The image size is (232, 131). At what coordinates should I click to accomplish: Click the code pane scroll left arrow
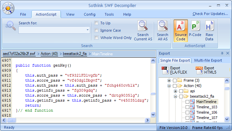(x=4, y=120)
